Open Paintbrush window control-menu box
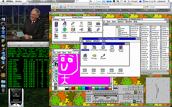 click(x=53, y=50)
